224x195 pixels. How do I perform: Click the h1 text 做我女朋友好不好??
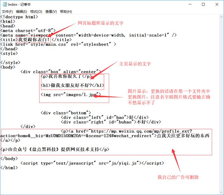(73, 85)
